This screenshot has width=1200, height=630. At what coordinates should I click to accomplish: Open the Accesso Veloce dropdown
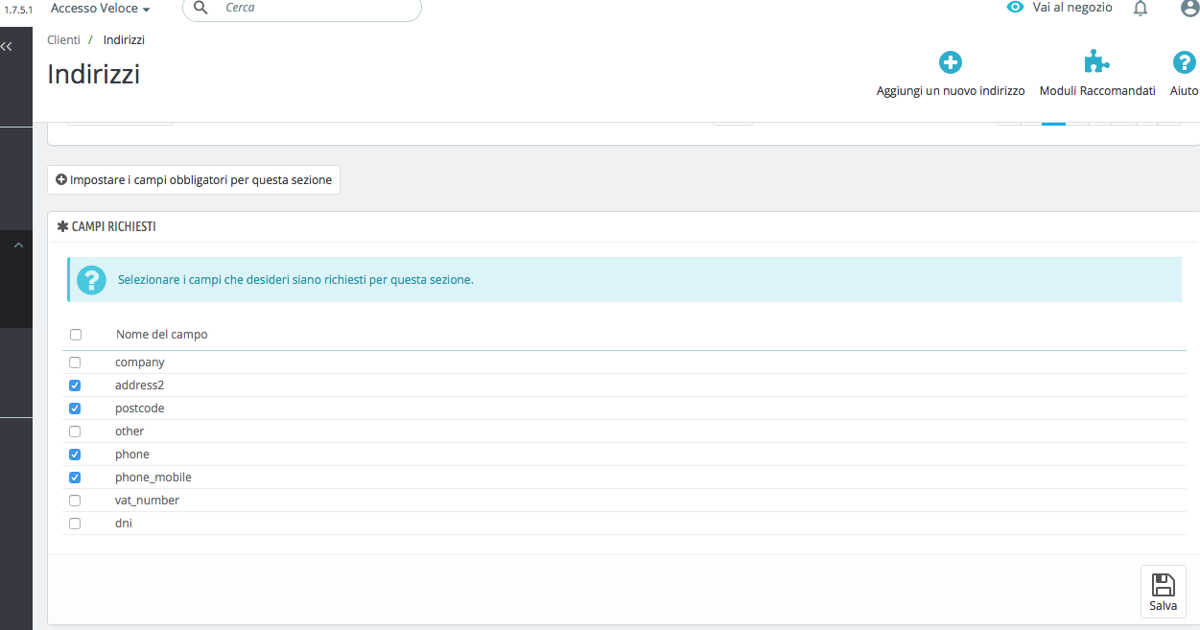(100, 8)
